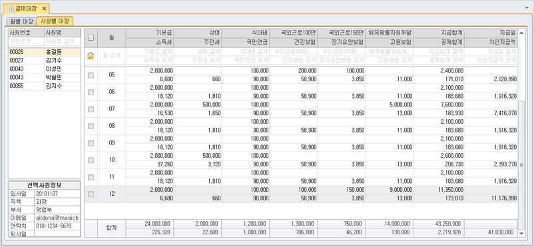Click the 12 month row label
The height and width of the screenshot is (247, 534).
pos(112,194)
